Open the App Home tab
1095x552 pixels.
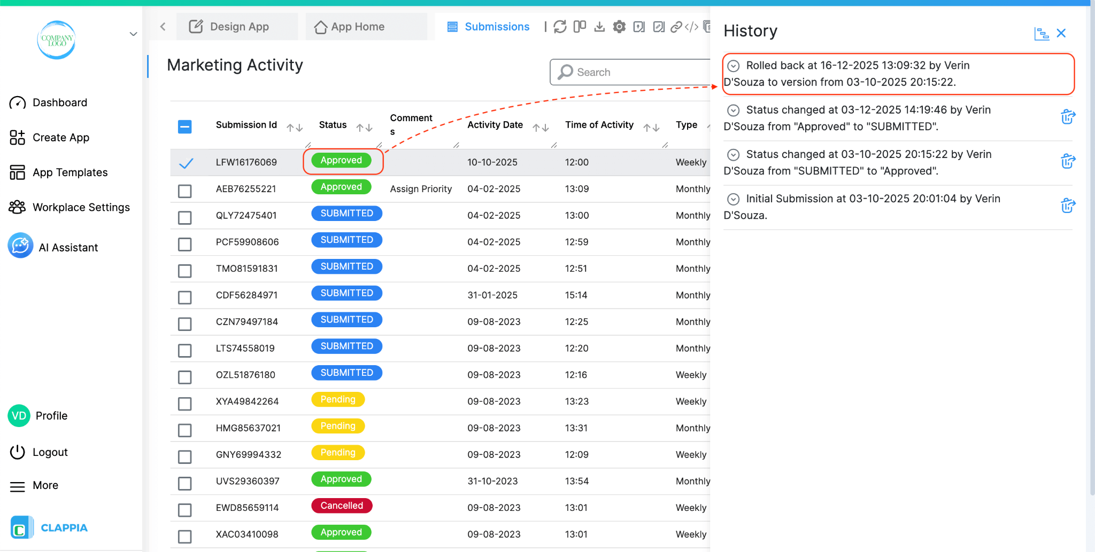tap(367, 27)
